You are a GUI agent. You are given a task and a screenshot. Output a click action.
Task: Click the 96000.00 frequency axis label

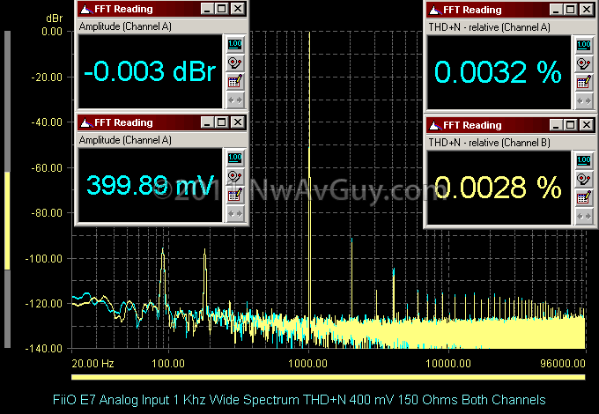tap(563, 363)
